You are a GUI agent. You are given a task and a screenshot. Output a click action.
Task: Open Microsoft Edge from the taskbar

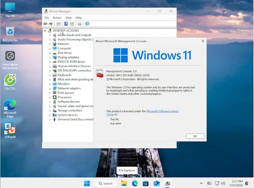coord(135,183)
